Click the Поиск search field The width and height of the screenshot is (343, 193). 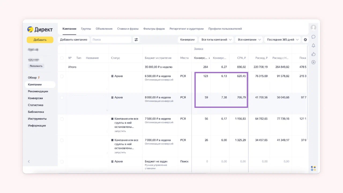click(111, 40)
